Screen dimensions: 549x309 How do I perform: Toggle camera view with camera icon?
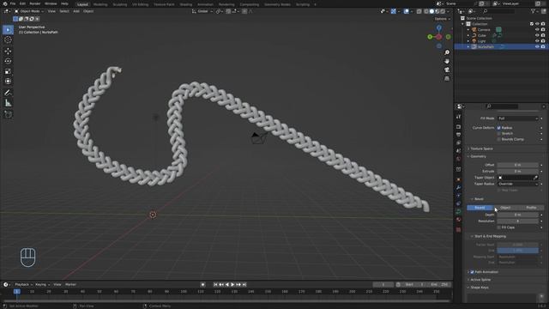[x=447, y=70]
